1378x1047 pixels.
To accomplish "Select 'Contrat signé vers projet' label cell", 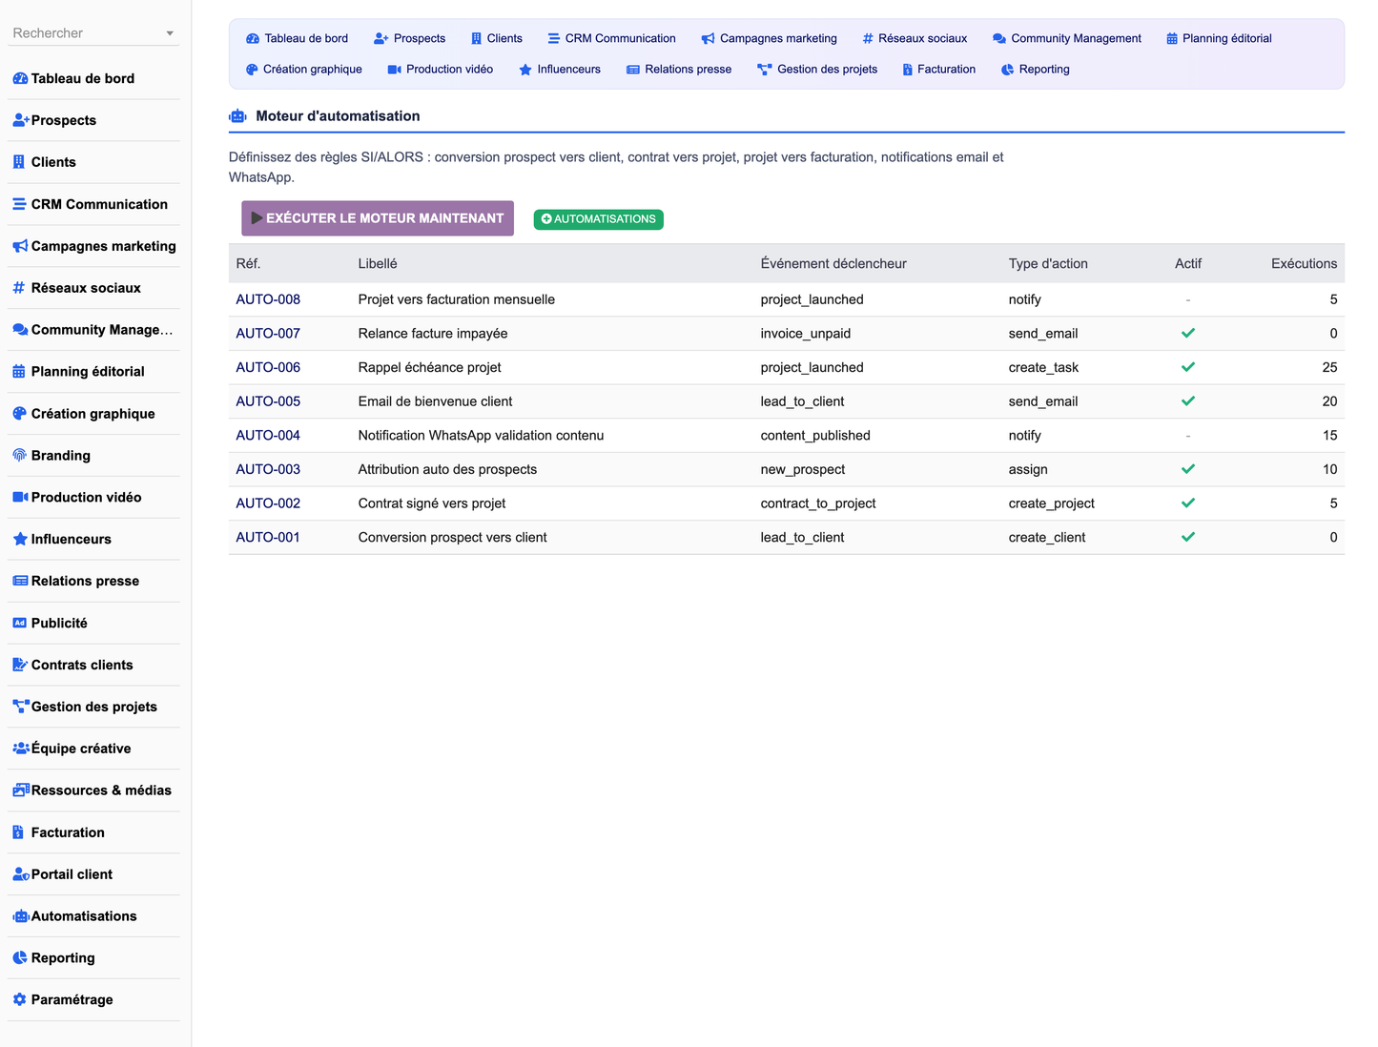I will 432,503.
